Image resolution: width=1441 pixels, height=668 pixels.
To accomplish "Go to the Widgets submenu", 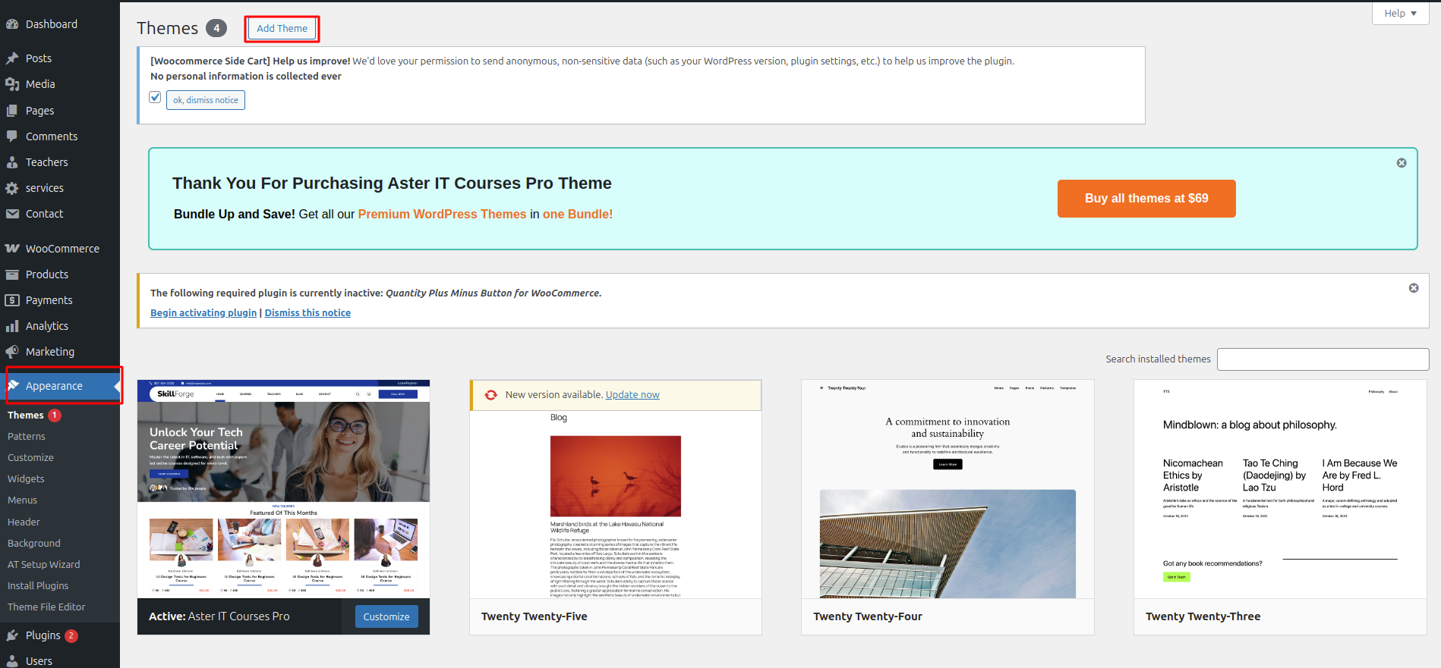I will click(26, 479).
